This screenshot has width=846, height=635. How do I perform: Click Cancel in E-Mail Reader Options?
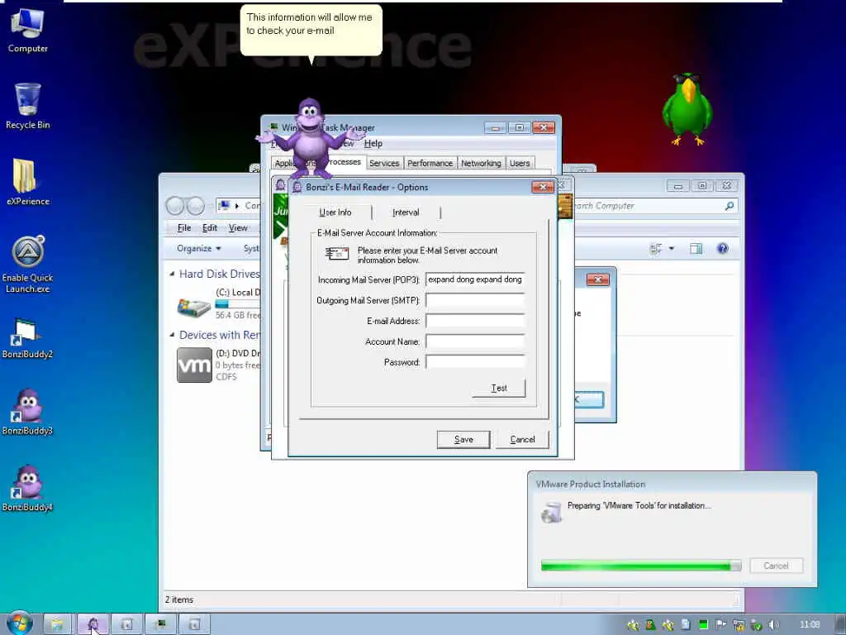click(x=522, y=440)
